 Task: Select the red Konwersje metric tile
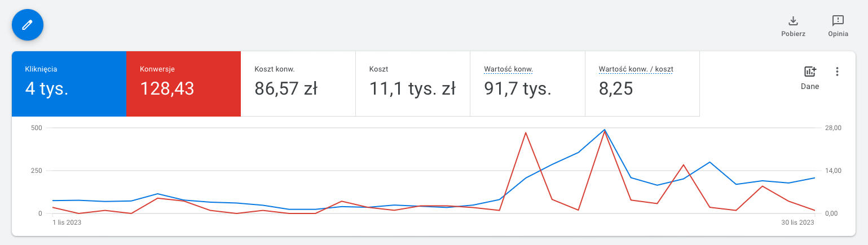(x=183, y=84)
